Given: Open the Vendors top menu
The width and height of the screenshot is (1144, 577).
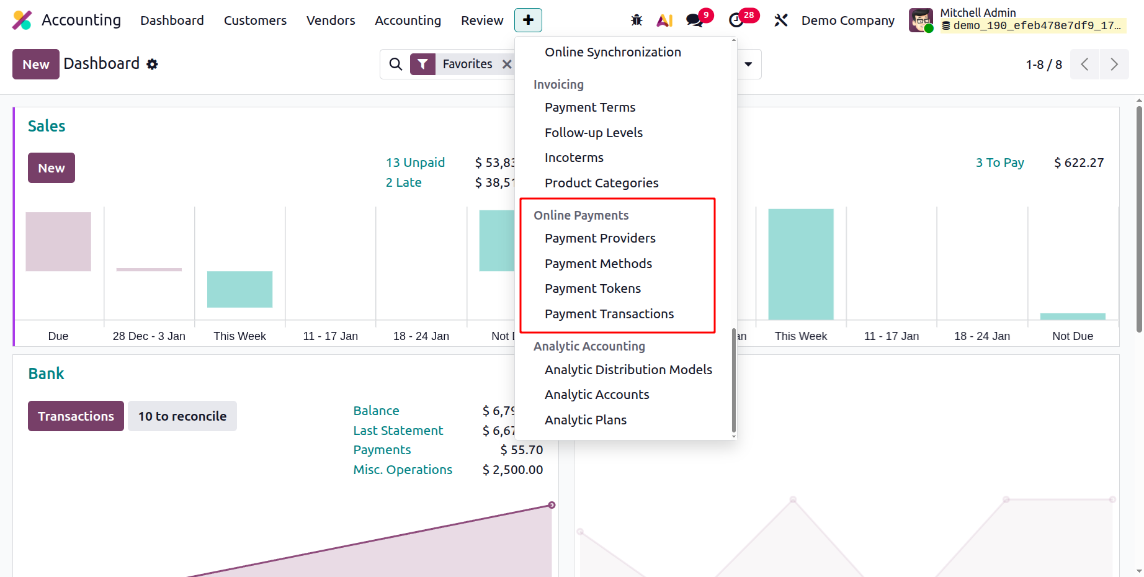Looking at the screenshot, I should 331,20.
